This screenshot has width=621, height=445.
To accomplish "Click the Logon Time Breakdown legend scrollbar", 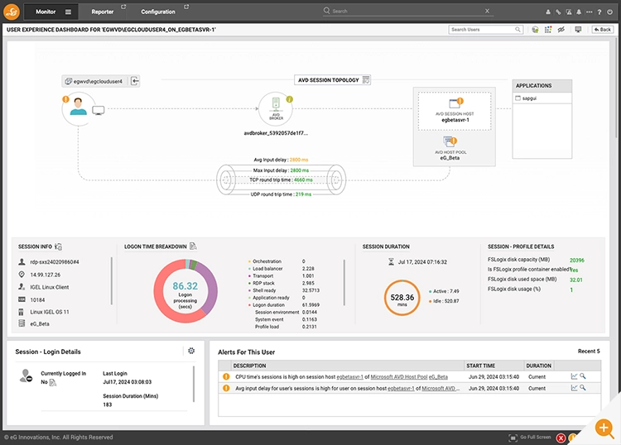I will click(344, 282).
